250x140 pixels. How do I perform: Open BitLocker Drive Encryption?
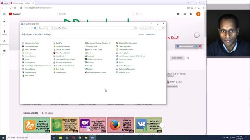pyautogui.click(x=127, y=43)
